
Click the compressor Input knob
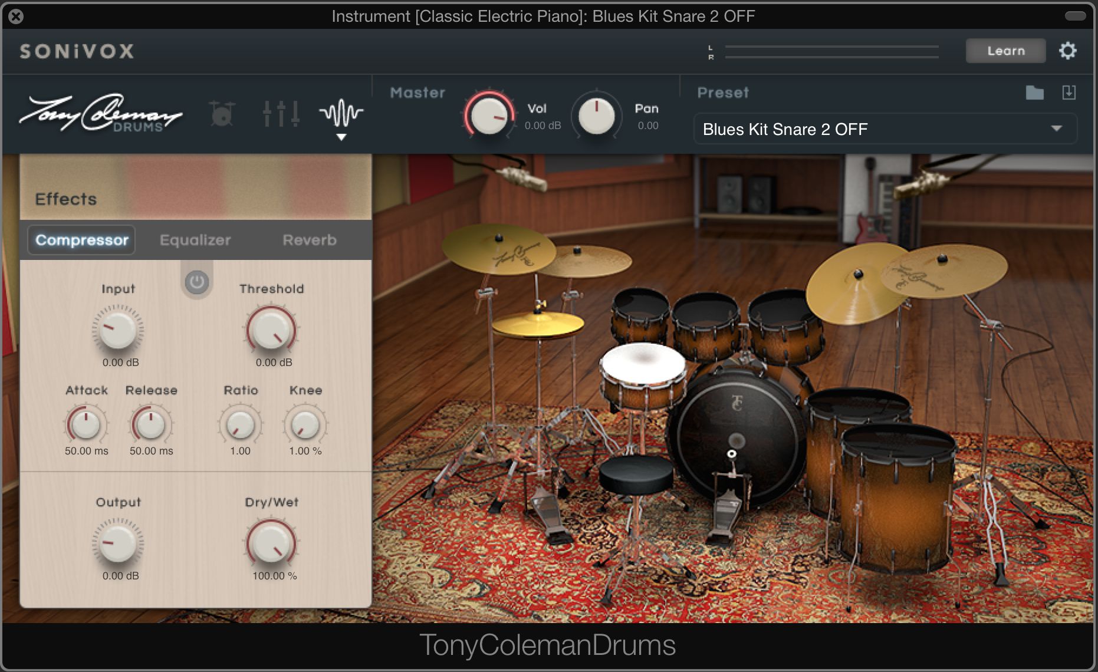point(118,330)
